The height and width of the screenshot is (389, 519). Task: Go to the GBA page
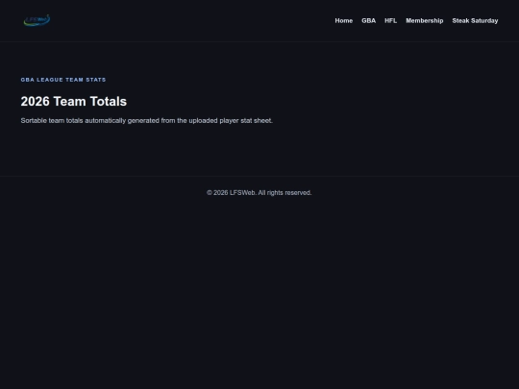pos(368,20)
